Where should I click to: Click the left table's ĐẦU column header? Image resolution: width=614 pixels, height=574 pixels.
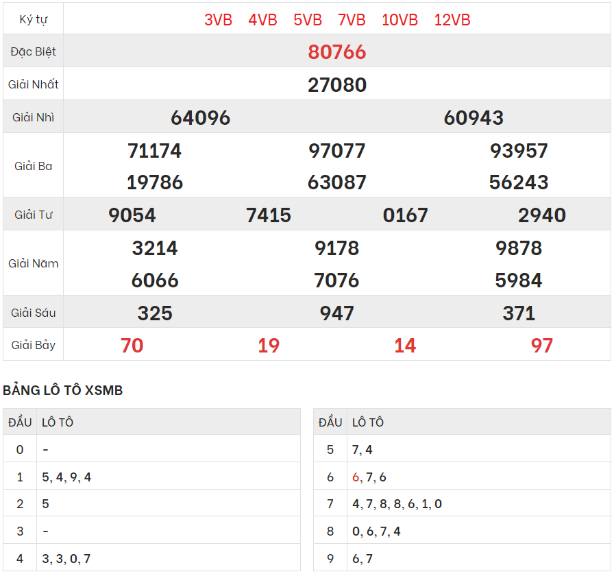20,422
